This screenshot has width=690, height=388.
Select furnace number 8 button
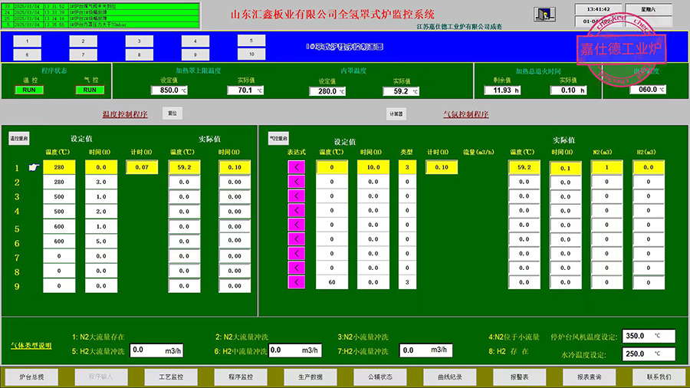(x=139, y=54)
